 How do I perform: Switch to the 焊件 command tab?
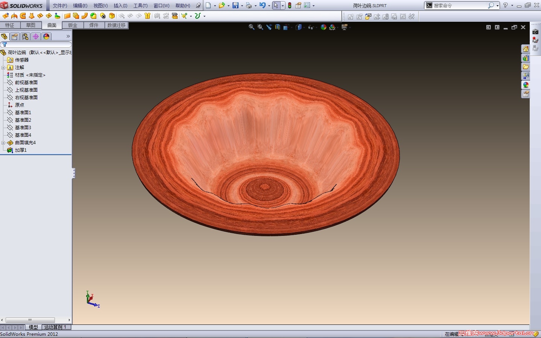94,25
